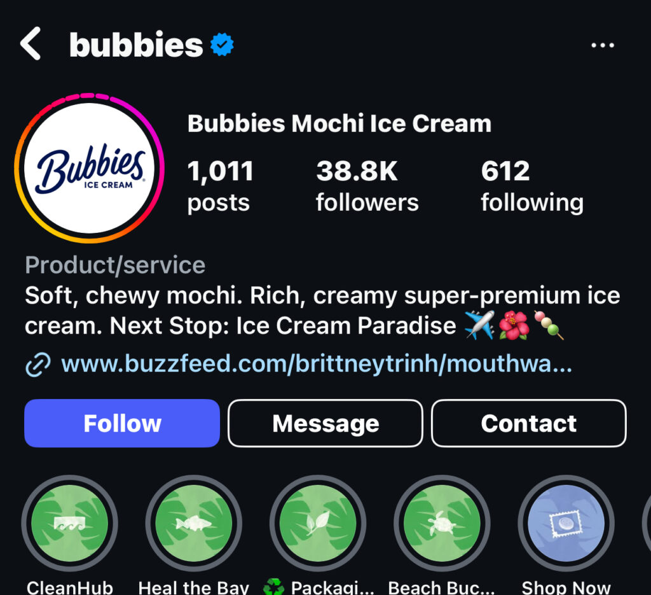Open the Shop Now highlight
This screenshot has width=651, height=595.
point(566,523)
